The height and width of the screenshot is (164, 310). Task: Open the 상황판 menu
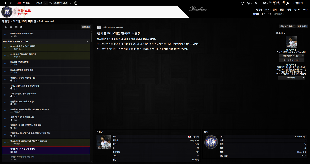(x=259, y=9)
